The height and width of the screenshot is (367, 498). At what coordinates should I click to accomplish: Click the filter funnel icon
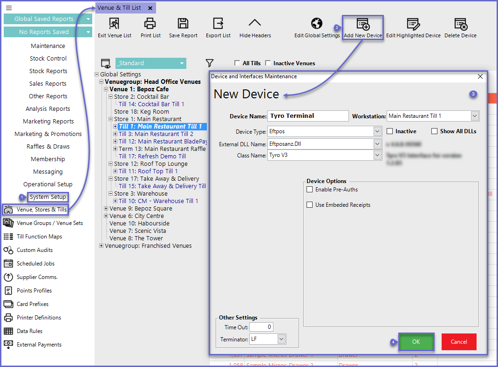(x=210, y=63)
